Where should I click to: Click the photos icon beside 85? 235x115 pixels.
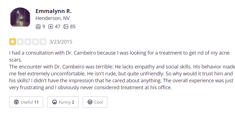[x=66, y=27]
